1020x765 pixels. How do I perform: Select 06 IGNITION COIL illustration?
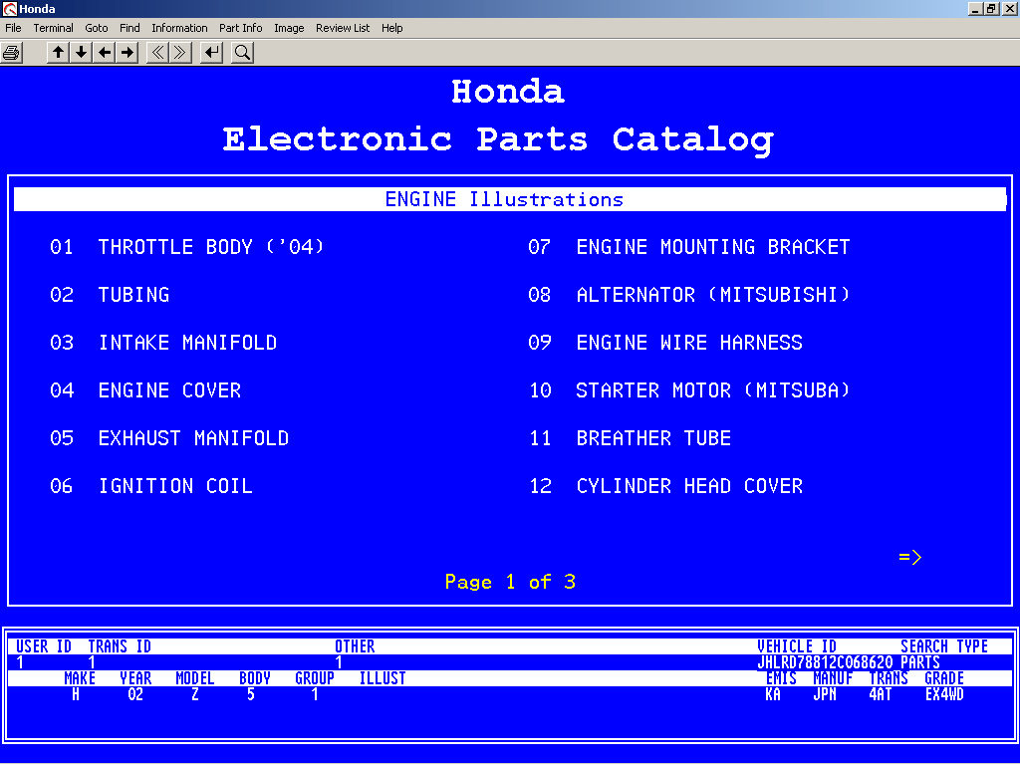click(x=151, y=486)
